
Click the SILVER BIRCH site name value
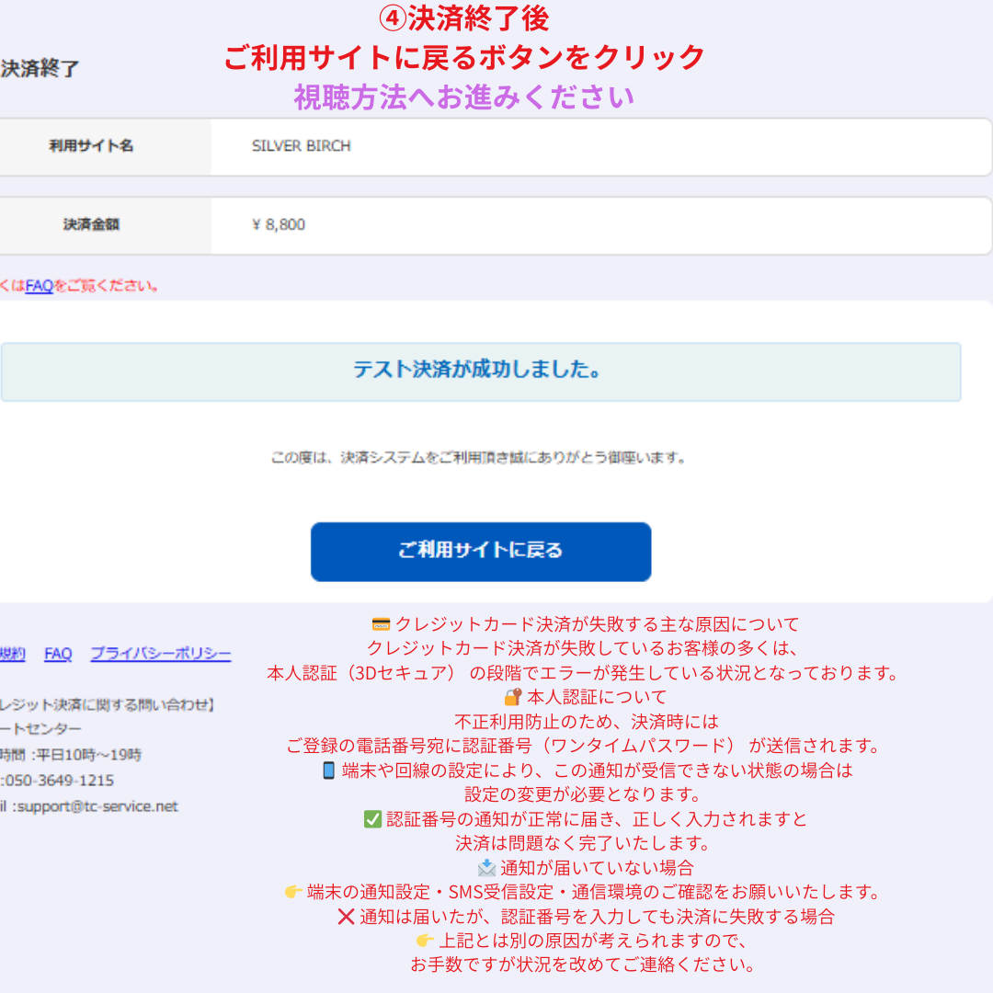[301, 146]
